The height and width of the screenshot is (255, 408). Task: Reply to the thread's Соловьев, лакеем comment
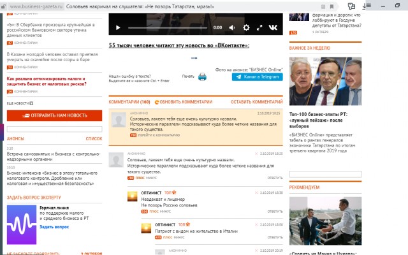click(275, 178)
